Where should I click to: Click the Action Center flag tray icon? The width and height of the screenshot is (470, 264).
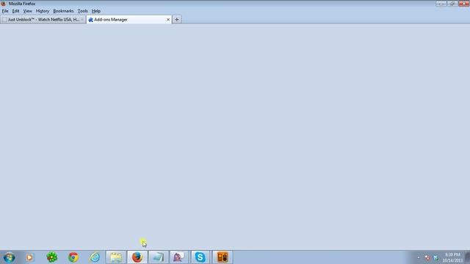coord(427,257)
